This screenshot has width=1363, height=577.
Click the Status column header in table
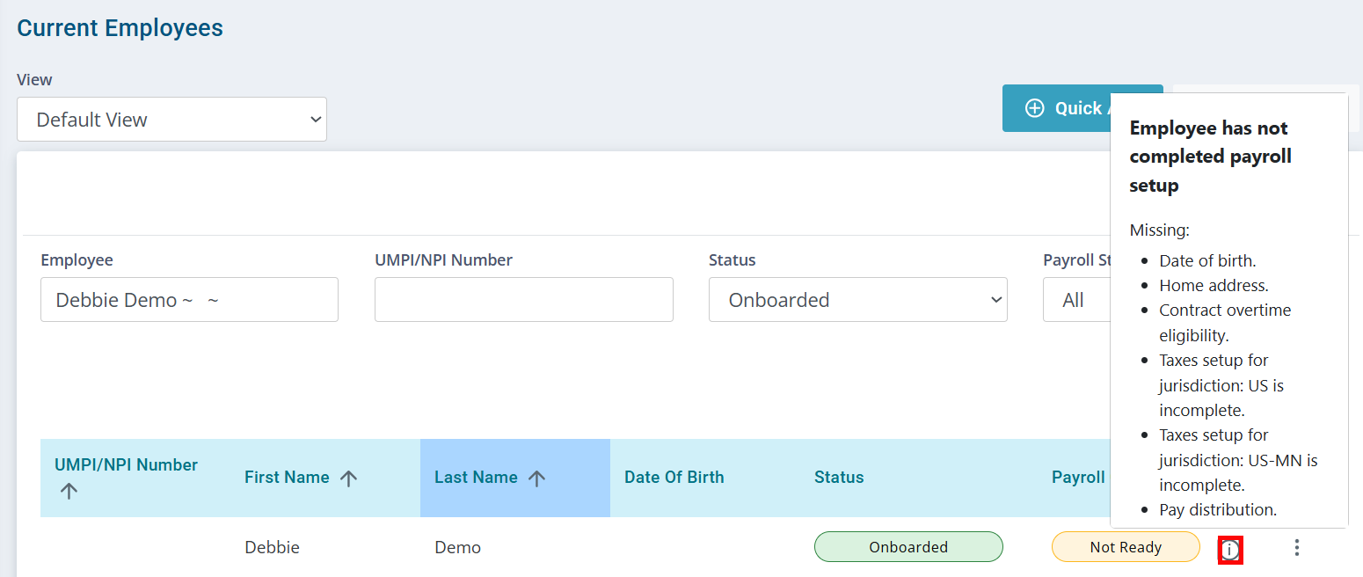[x=839, y=478]
